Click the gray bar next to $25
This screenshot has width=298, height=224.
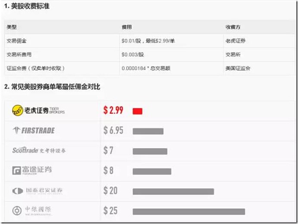tap(188, 212)
